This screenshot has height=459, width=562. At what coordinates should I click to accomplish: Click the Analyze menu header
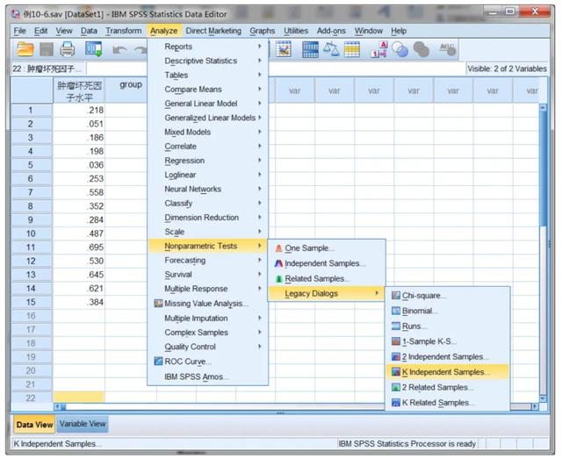click(164, 31)
